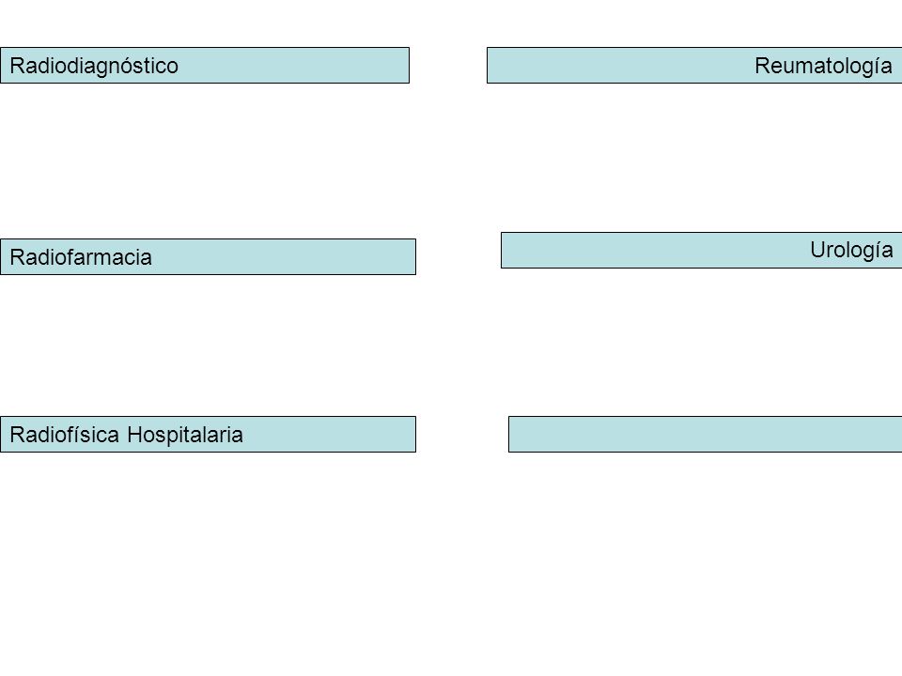Viewport: 902px width, 676px height.
Task: Choose the hospital radiophysics rectangle
Action: [x=208, y=434]
